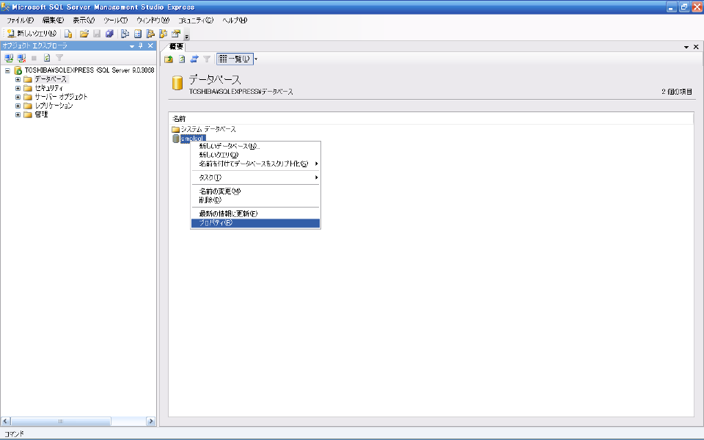Open the ツール menu
Viewport: 704px width, 440px height.
click(x=115, y=21)
